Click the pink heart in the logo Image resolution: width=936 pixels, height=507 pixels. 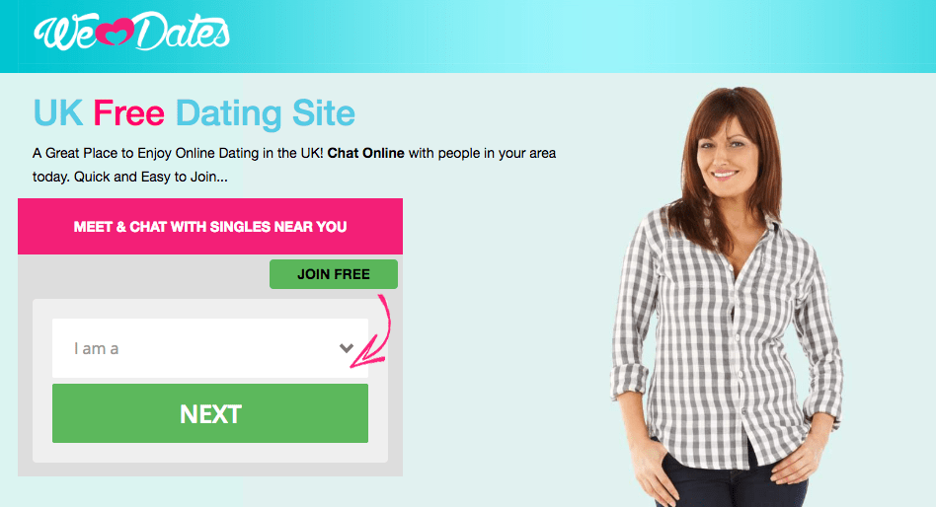[114, 33]
